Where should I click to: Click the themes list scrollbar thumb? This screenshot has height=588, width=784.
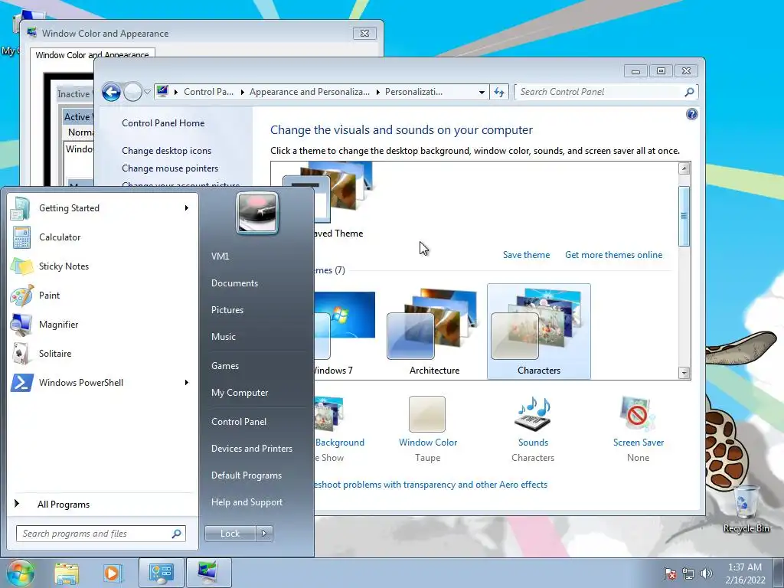[684, 216]
